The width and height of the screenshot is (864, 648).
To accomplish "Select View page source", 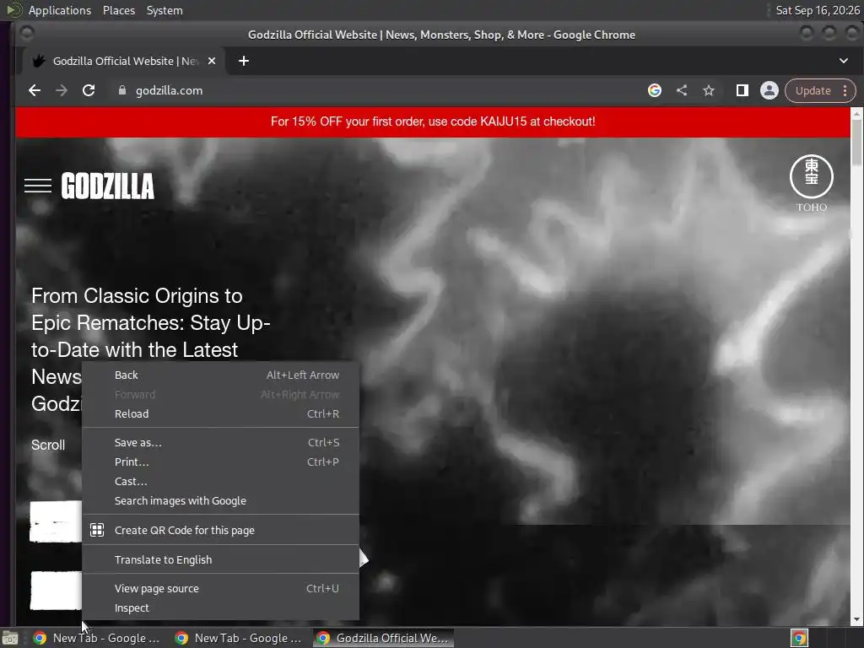I will pos(220,588).
